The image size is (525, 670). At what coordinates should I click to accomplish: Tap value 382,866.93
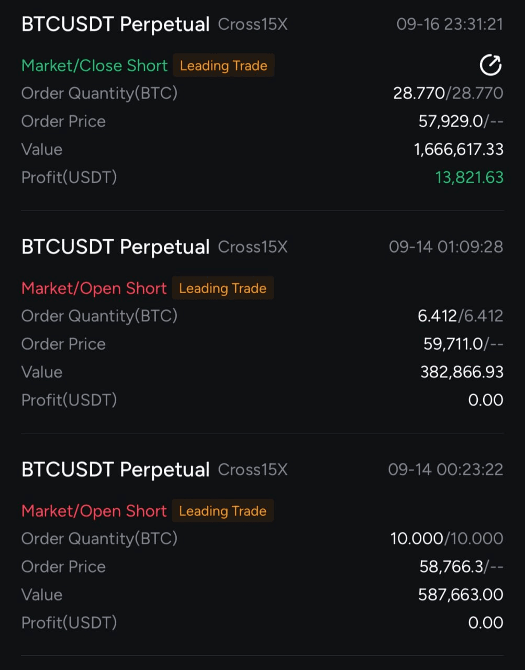462,372
